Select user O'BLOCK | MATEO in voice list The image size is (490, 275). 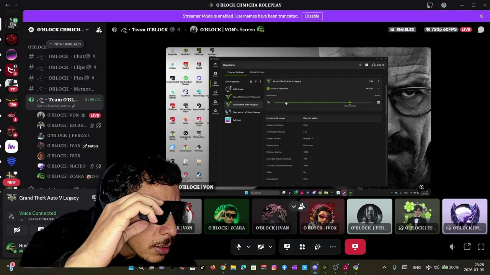(x=64, y=166)
